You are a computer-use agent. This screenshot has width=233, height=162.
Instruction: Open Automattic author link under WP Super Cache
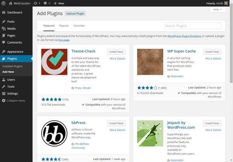click(x=177, y=76)
